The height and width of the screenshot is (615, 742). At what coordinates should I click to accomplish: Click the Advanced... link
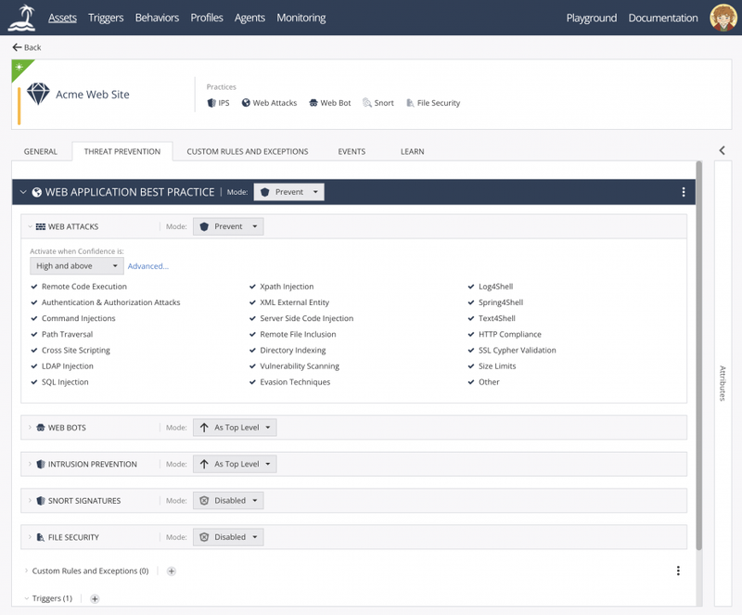pyautogui.click(x=148, y=266)
